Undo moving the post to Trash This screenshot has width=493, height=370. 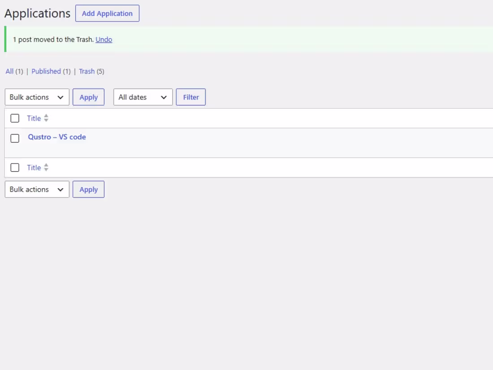click(x=104, y=39)
